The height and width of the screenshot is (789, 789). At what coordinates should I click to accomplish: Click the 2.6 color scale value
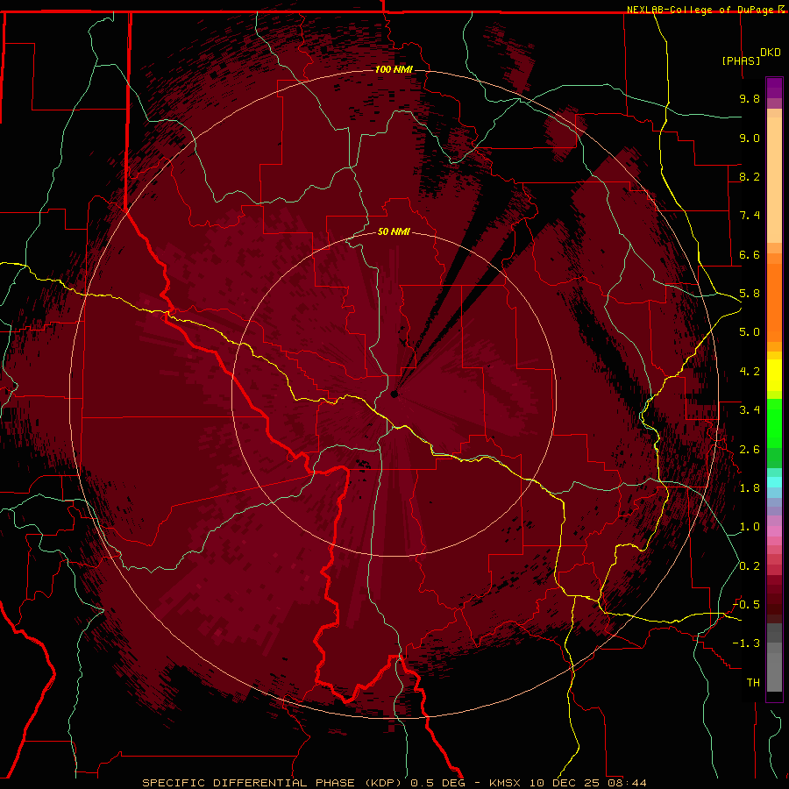tap(750, 450)
